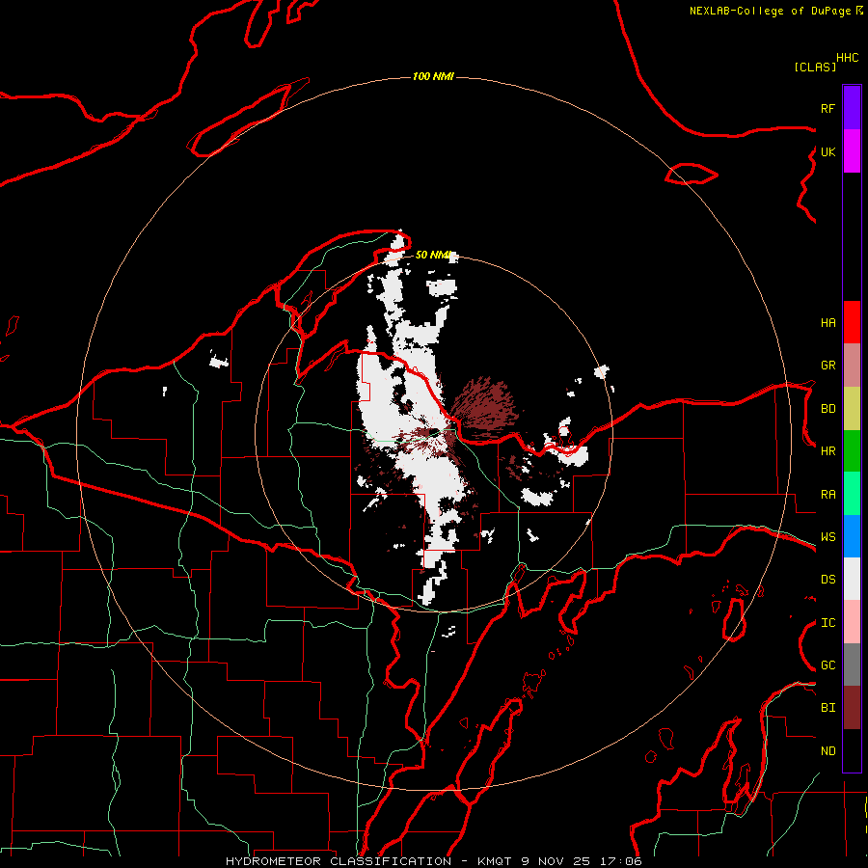
Task: Click the HR green legend swatch
Action: [852, 450]
